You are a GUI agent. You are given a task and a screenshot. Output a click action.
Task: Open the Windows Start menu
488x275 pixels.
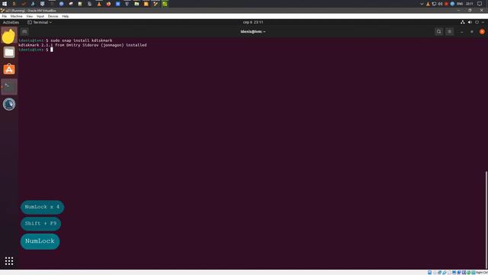point(5,4)
